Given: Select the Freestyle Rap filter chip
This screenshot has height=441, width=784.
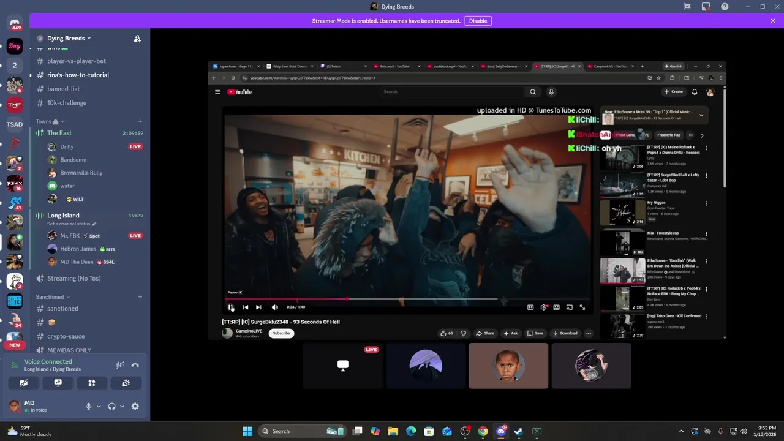Looking at the screenshot, I should coord(668,135).
